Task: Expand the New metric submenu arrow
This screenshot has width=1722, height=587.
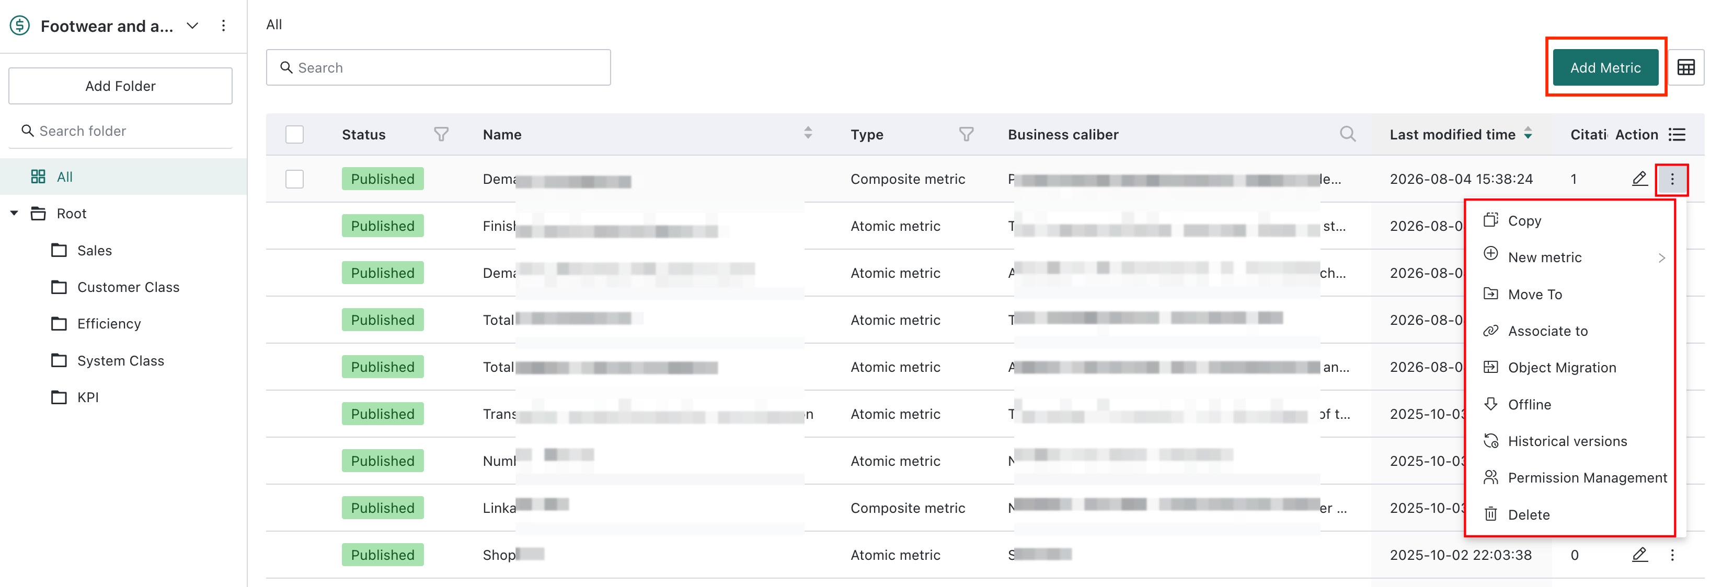Action: 1661,258
